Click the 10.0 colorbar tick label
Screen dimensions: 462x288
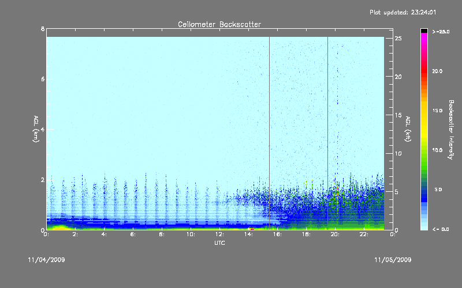(437, 150)
